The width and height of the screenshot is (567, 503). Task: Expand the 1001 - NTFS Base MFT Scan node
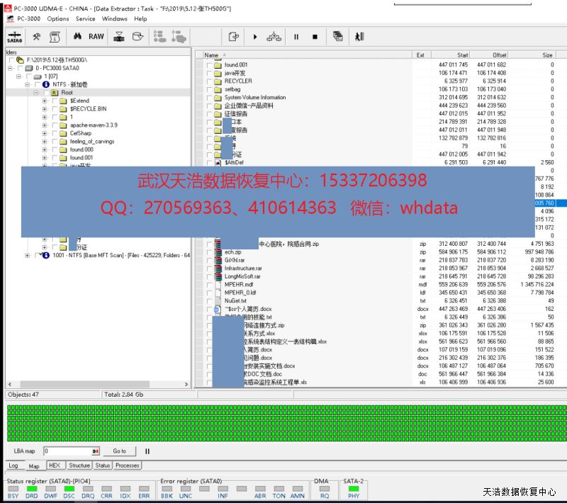[28, 256]
